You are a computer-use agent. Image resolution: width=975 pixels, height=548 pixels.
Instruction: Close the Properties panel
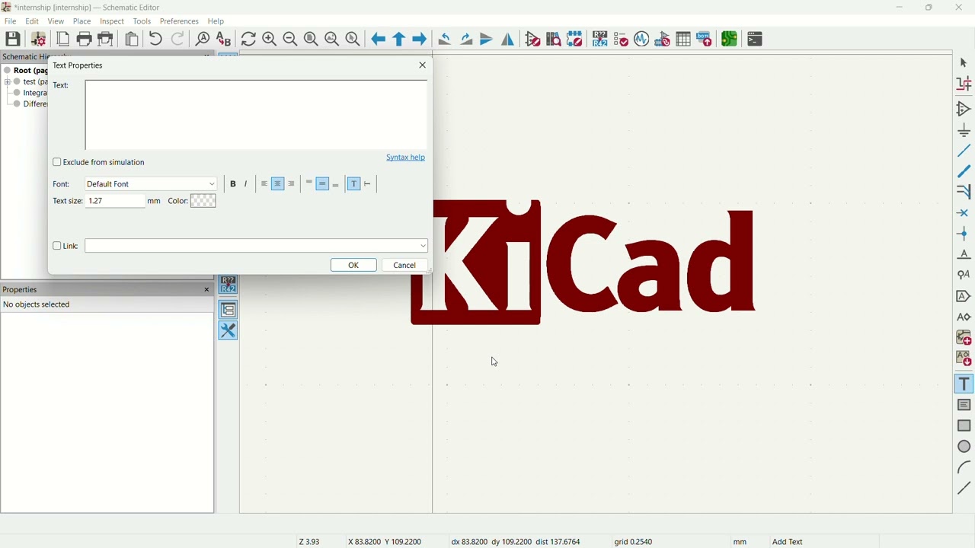point(206,291)
